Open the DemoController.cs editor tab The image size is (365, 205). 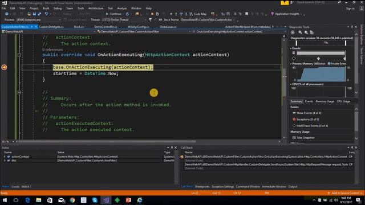(x=106, y=27)
